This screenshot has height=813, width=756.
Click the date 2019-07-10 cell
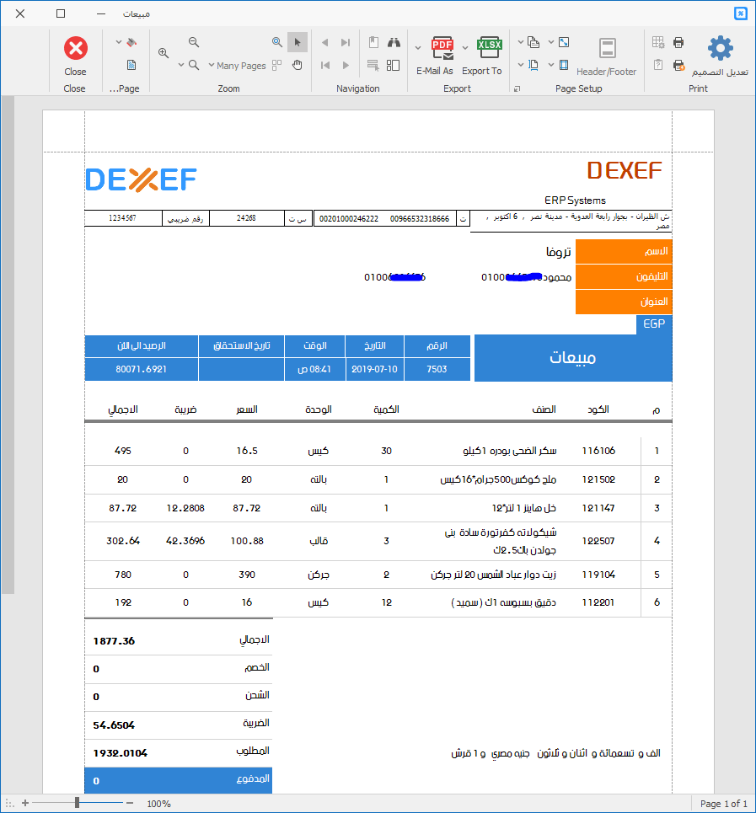click(x=374, y=369)
